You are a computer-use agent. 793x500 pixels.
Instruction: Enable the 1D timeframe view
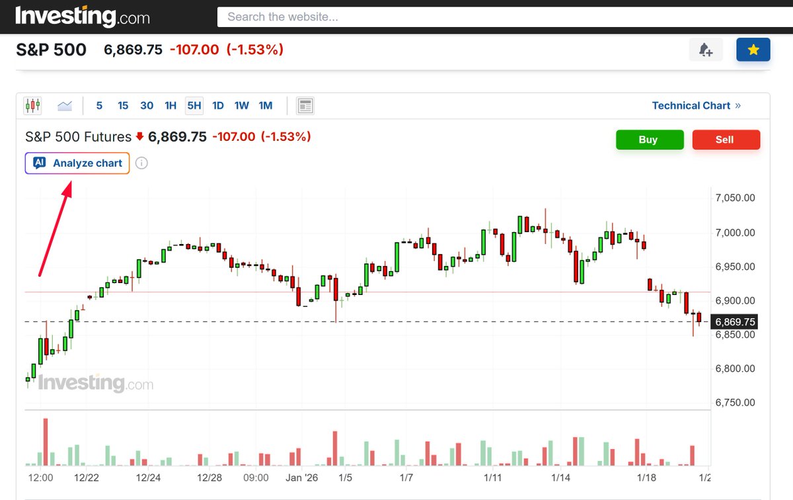click(x=218, y=105)
